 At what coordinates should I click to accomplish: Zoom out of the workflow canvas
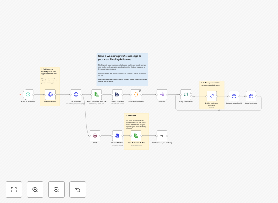[56, 190]
